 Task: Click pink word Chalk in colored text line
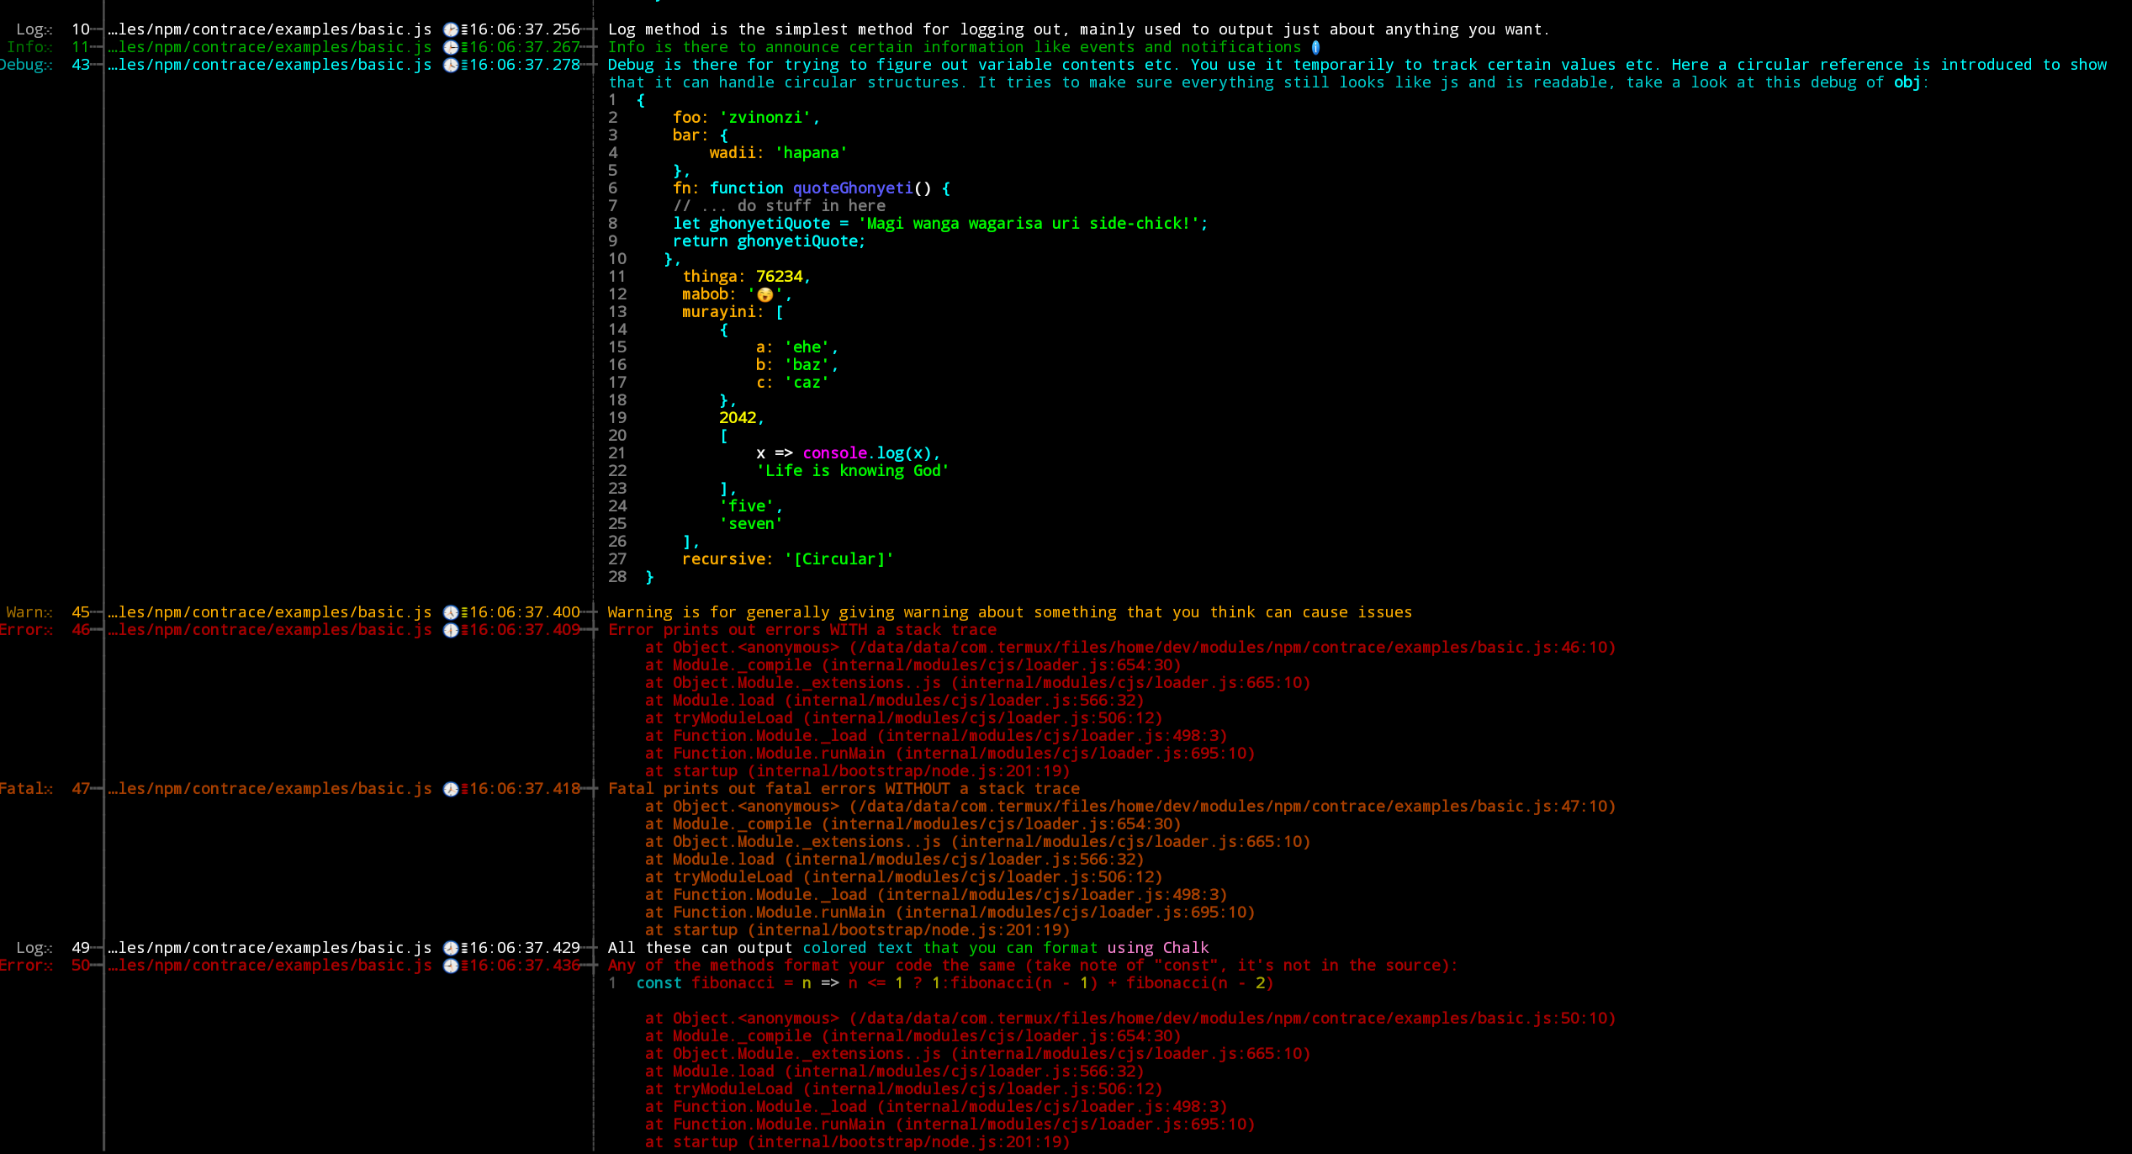coord(1185,948)
